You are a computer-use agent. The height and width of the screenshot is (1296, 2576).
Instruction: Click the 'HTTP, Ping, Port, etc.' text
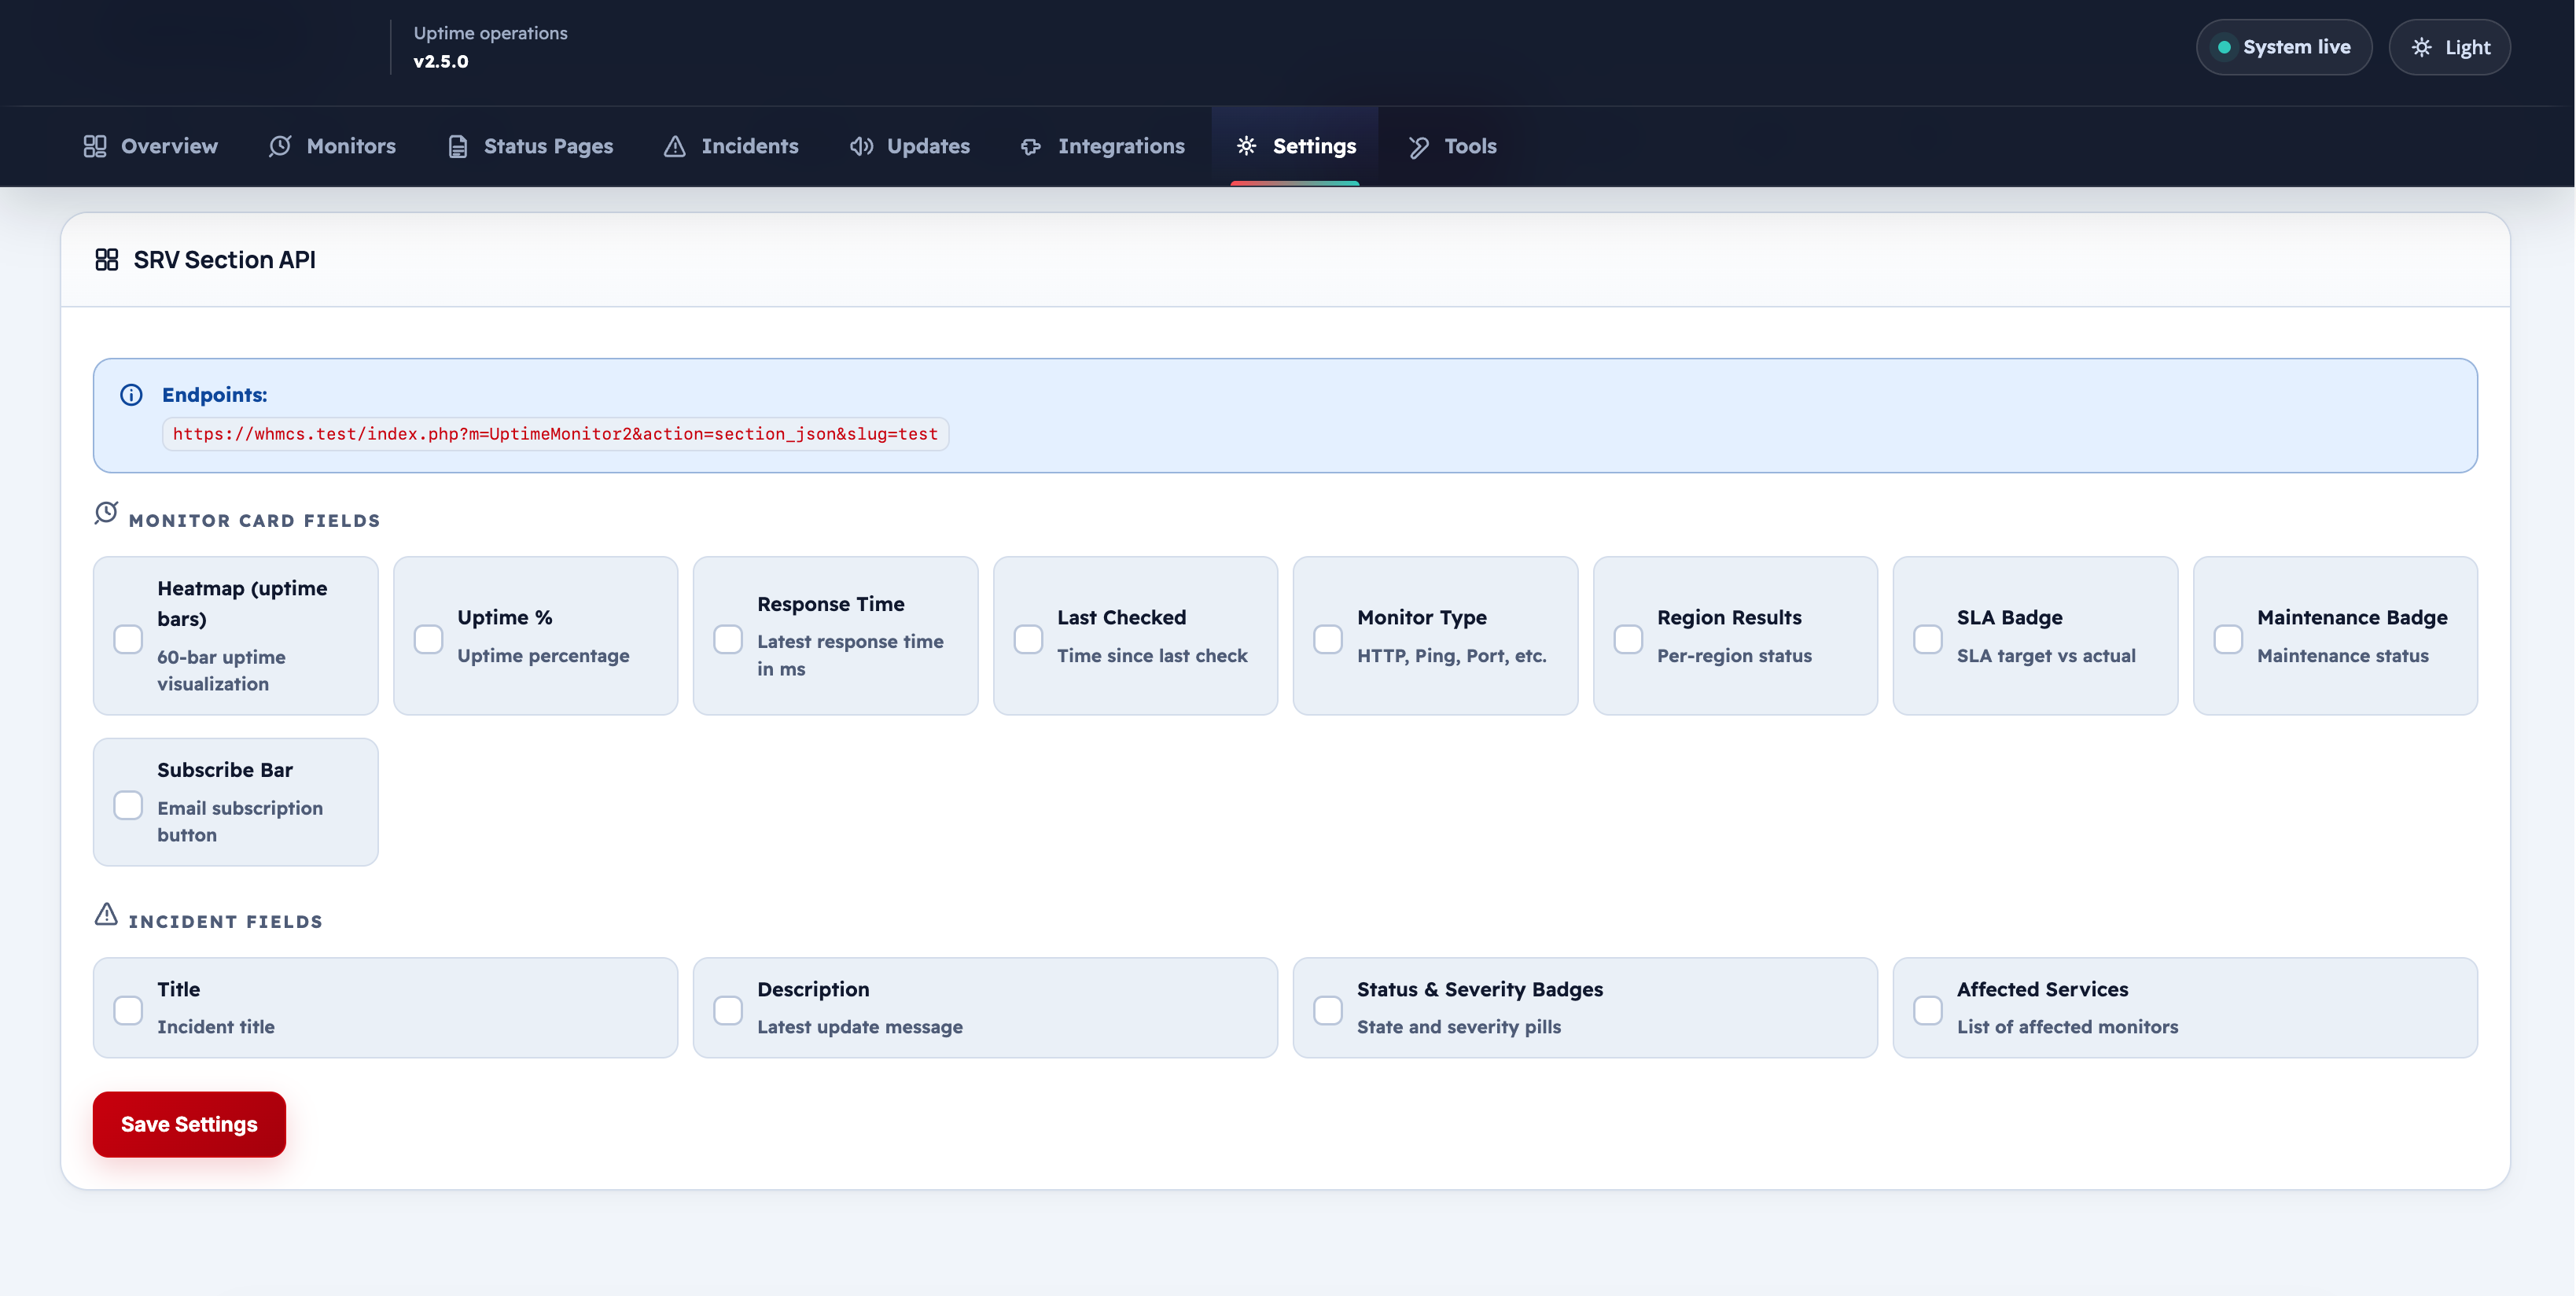1452,656
